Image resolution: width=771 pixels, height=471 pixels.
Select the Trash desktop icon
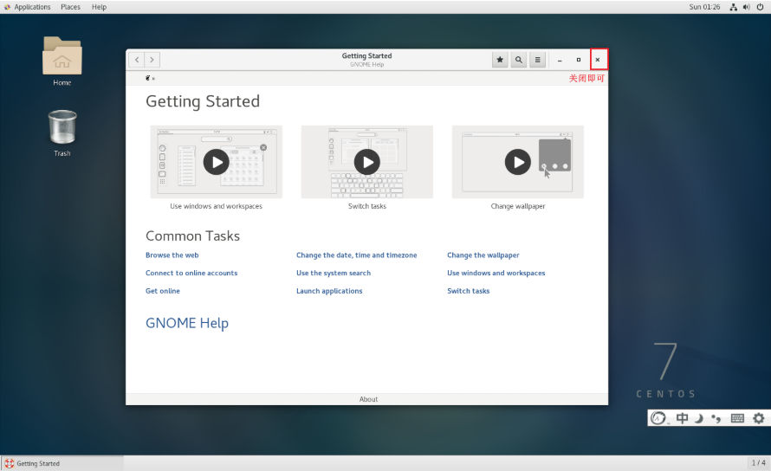point(62,133)
